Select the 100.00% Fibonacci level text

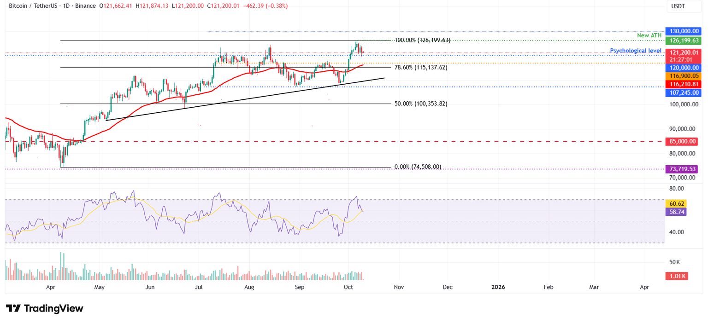pyautogui.click(x=423, y=40)
